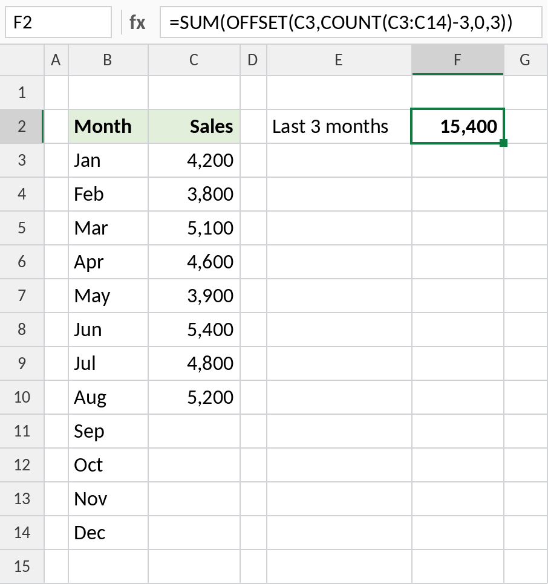The width and height of the screenshot is (548, 584).
Task: Select row 11 header
Action: tap(22, 431)
